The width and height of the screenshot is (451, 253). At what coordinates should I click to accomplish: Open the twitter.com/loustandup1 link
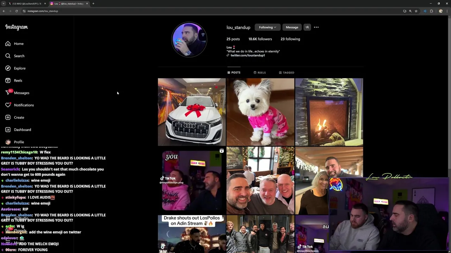pyautogui.click(x=247, y=55)
